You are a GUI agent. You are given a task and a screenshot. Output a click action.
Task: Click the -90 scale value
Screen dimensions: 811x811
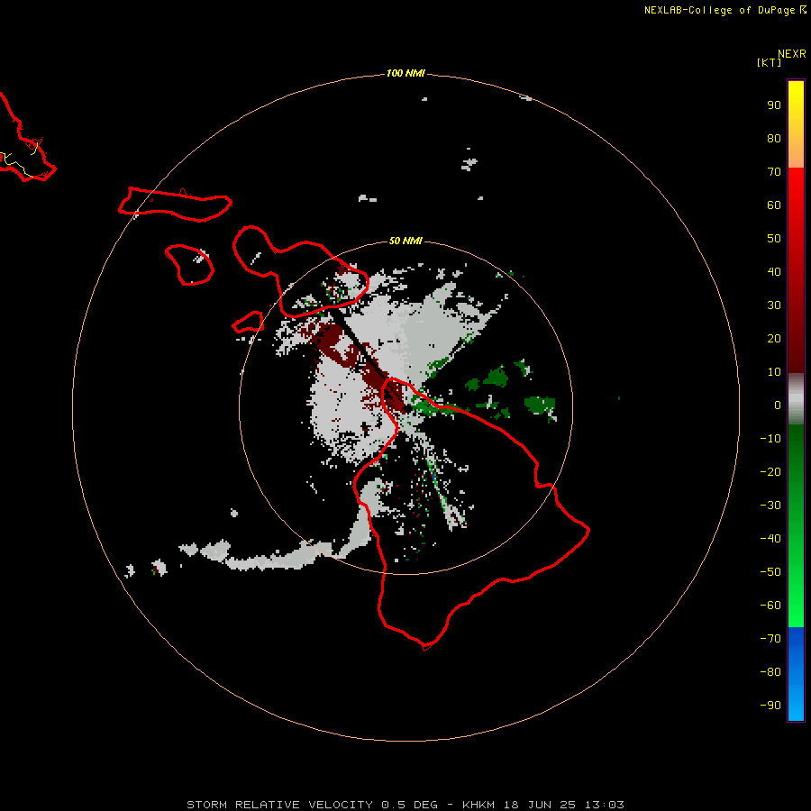[770, 705]
